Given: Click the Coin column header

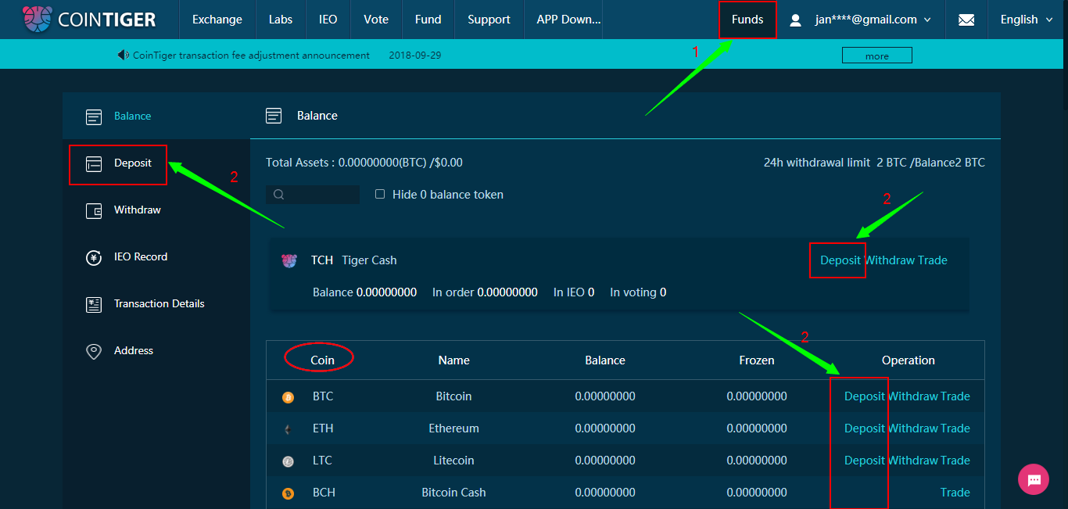Looking at the screenshot, I should 322,360.
